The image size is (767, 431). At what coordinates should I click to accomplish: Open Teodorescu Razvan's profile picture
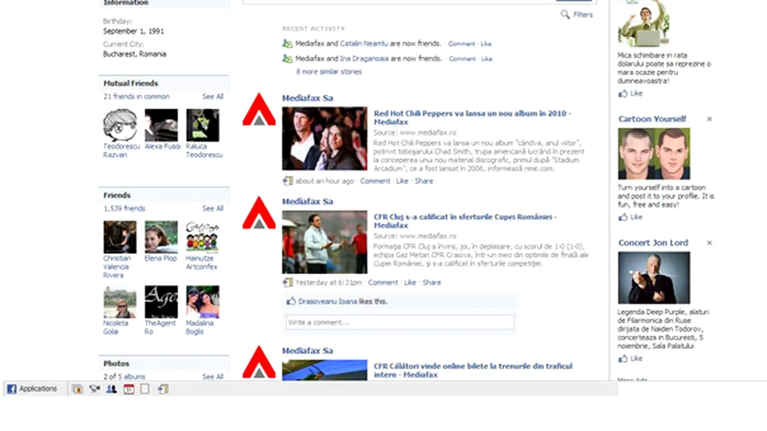tap(120, 125)
